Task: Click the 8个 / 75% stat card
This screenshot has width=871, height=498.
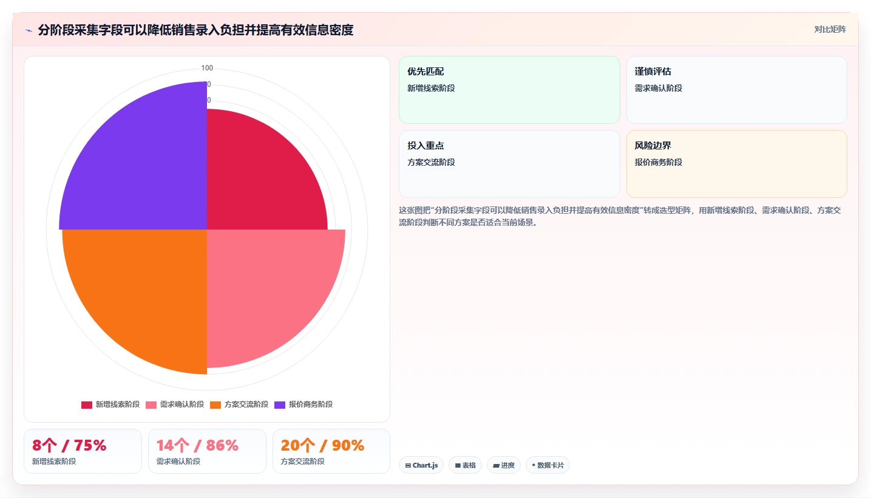Action: (x=83, y=451)
